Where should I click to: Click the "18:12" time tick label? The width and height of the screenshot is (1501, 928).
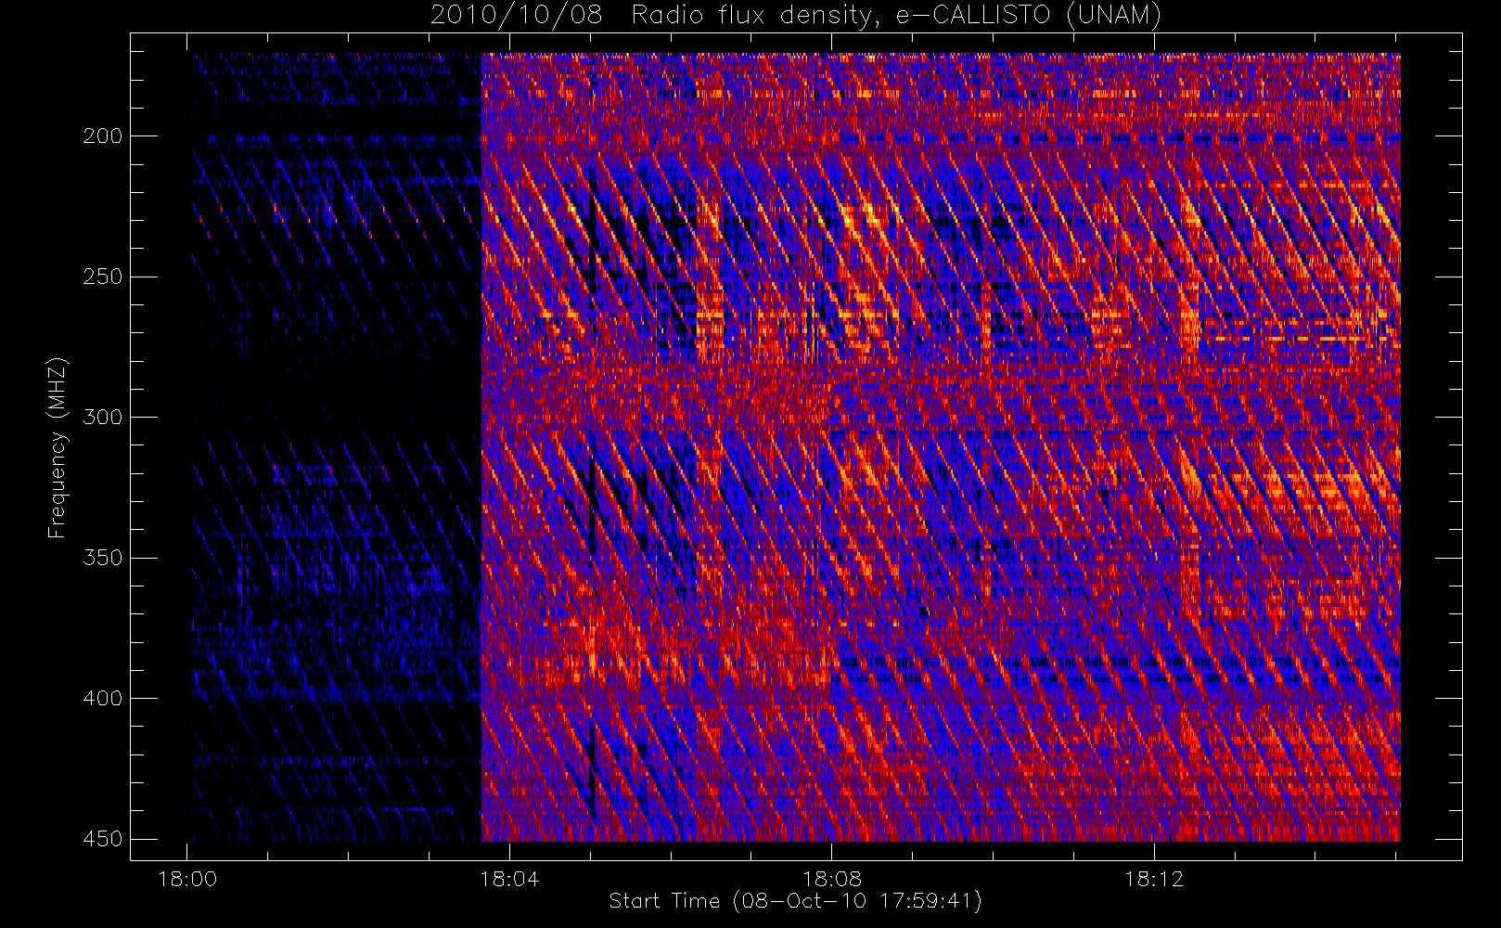pyautogui.click(x=1154, y=879)
